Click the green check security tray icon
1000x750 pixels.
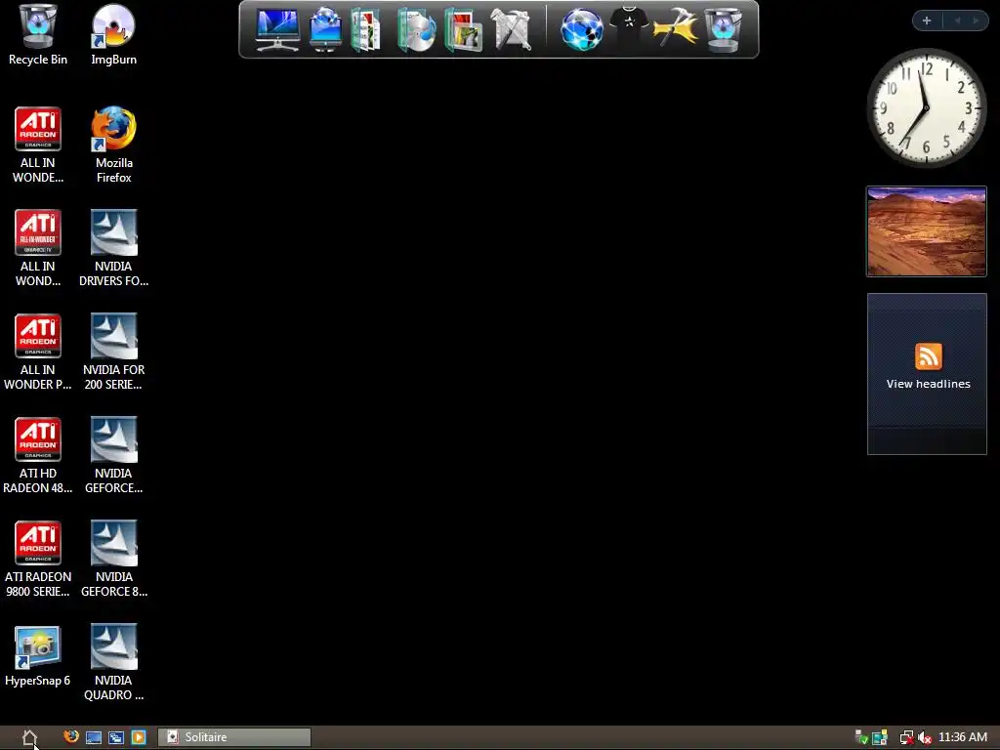point(861,738)
